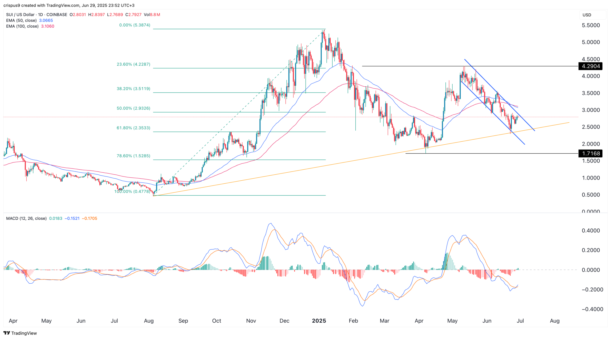Click the 78.60% (1.5285) Fibonacci label
Viewport: 611px width, 339px height.
[133, 156]
